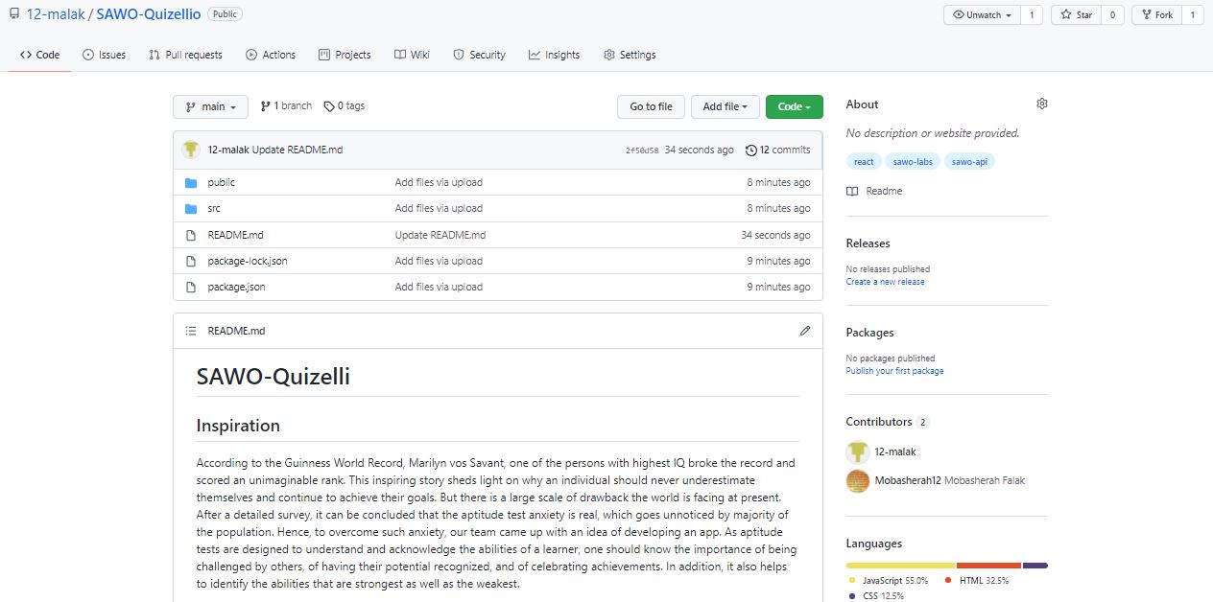This screenshot has height=602, width=1213.
Task: Click the branch icon next to 1 branch
Action: [x=265, y=106]
